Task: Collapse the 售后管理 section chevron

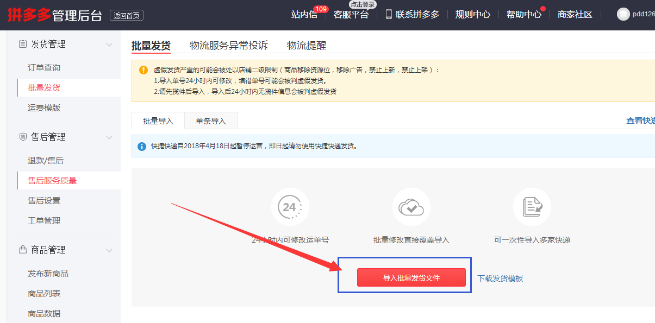Action: (109, 137)
